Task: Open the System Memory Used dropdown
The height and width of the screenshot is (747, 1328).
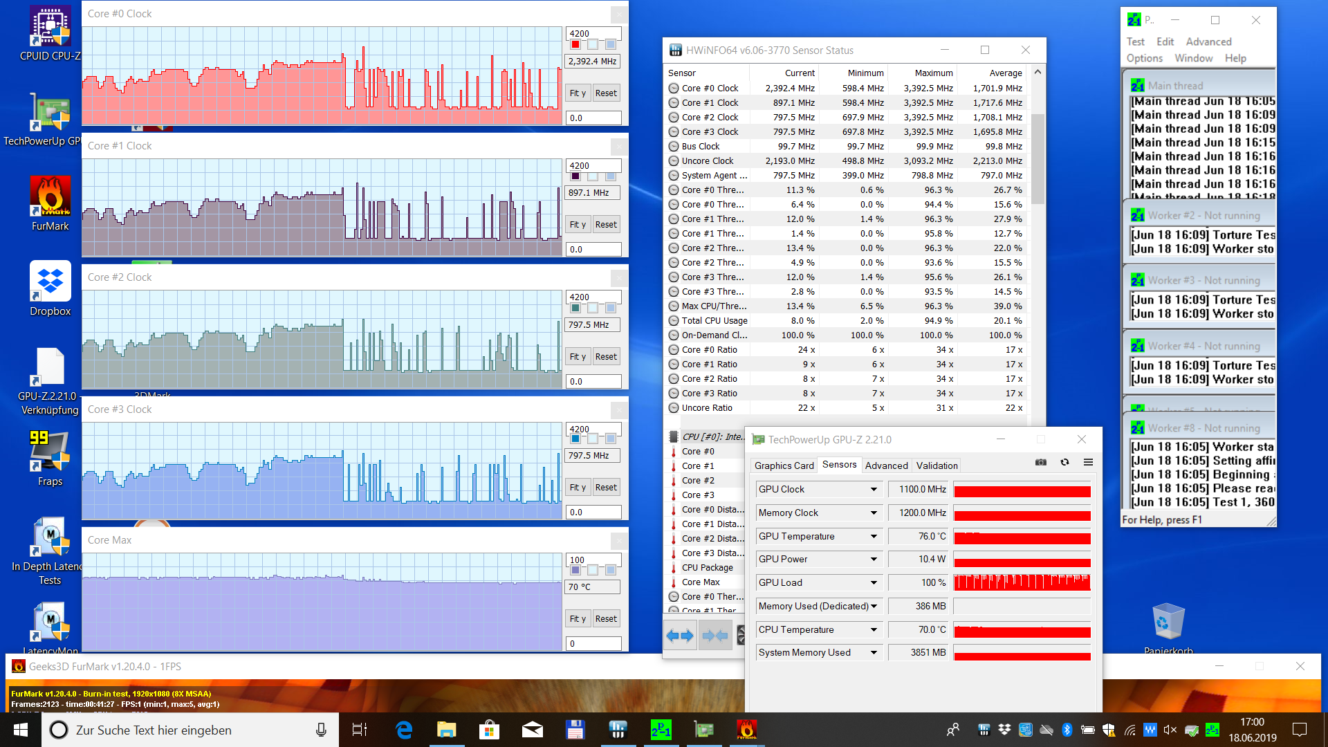Action: 874,652
